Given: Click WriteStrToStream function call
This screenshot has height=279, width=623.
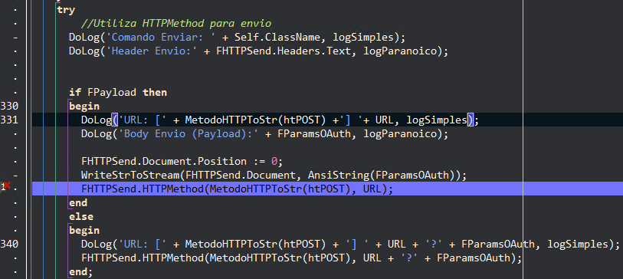Looking at the screenshot, I should click(130, 176).
